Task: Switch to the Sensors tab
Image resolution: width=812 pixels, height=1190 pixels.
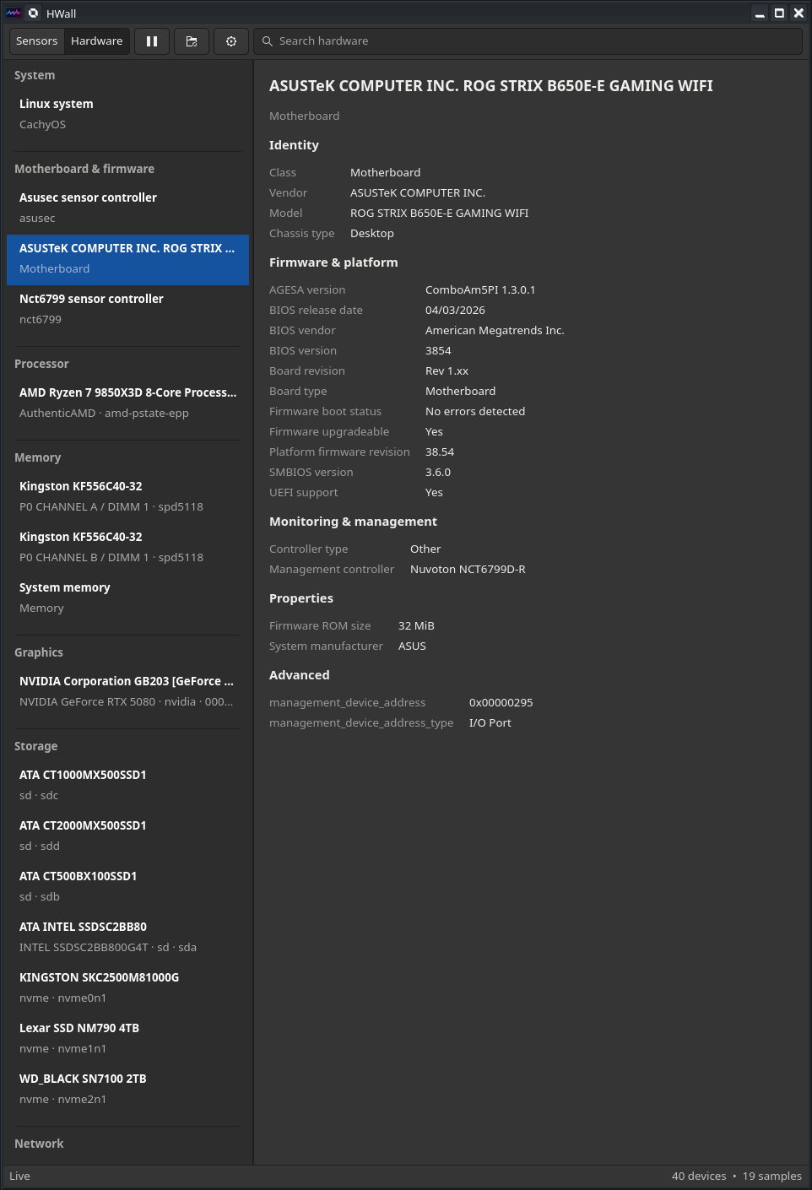Action: coord(37,41)
